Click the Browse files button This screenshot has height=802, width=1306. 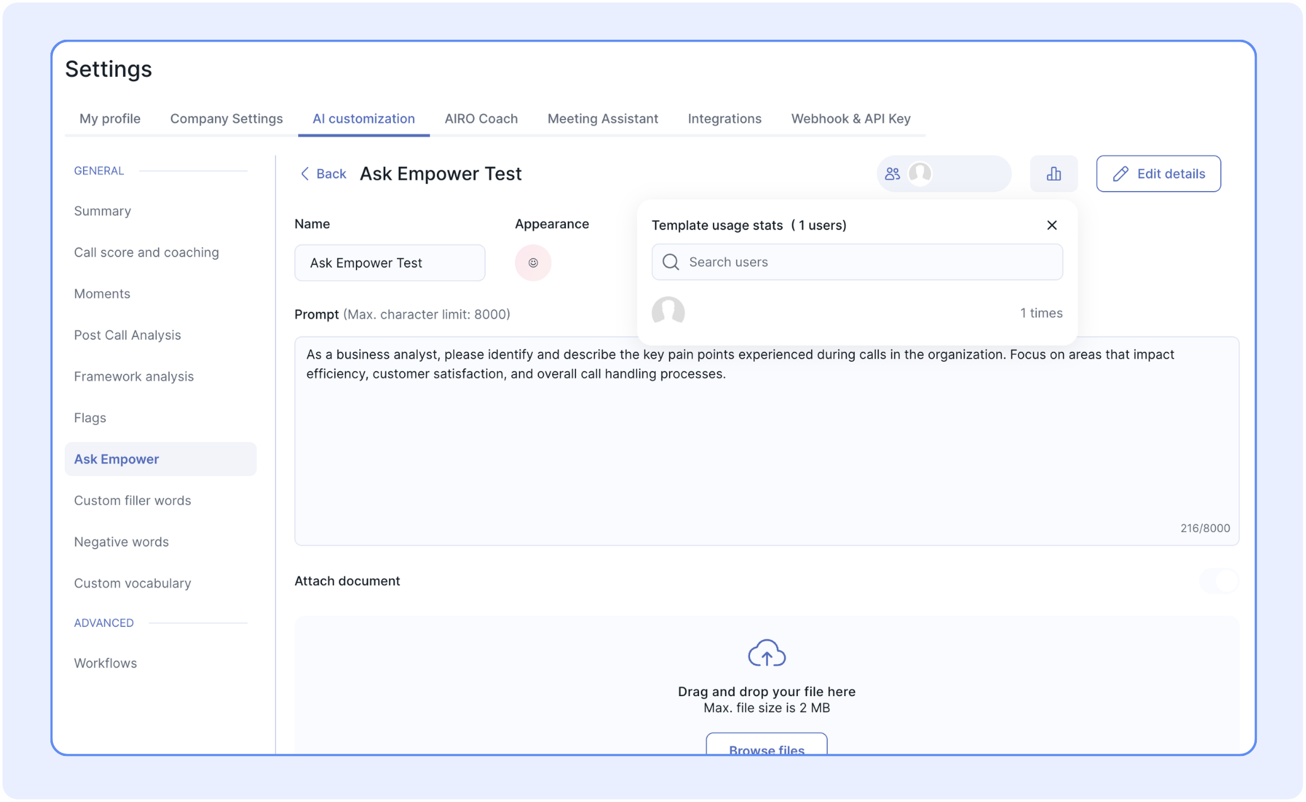coord(766,747)
